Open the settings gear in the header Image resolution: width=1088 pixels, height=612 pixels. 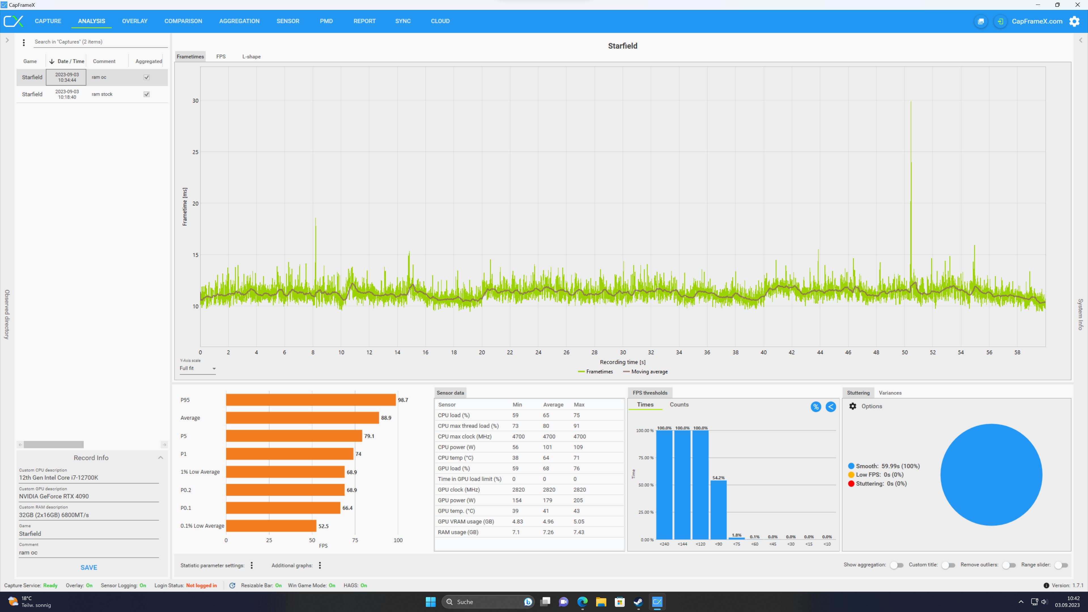click(x=1074, y=21)
